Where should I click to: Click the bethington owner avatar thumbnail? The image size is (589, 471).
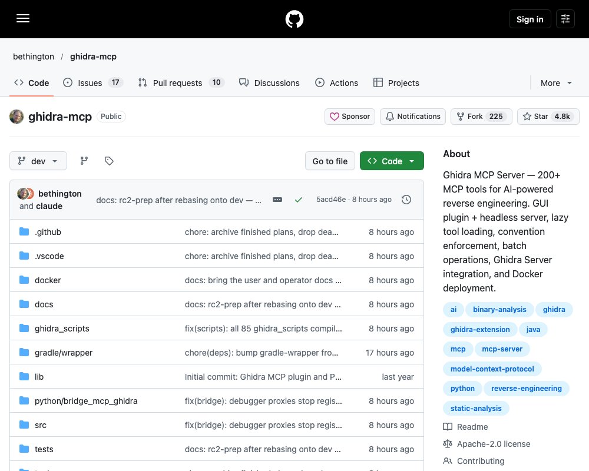pos(16,117)
